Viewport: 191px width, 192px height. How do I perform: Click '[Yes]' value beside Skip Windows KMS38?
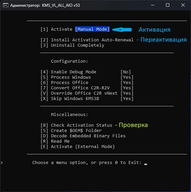(x=127, y=99)
